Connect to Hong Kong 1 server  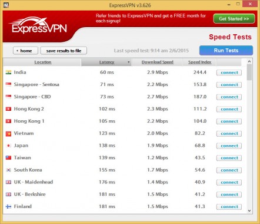[x=229, y=121]
